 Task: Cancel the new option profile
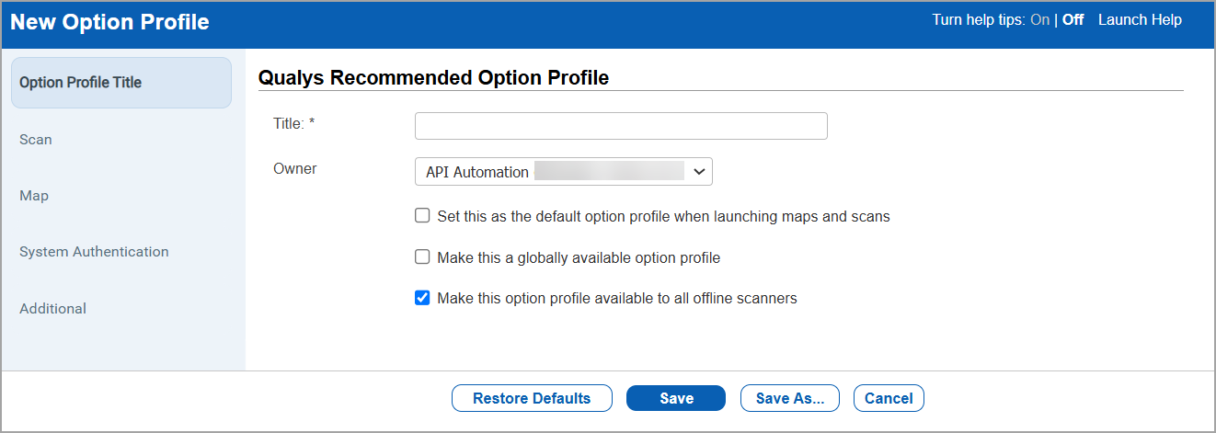pos(889,398)
